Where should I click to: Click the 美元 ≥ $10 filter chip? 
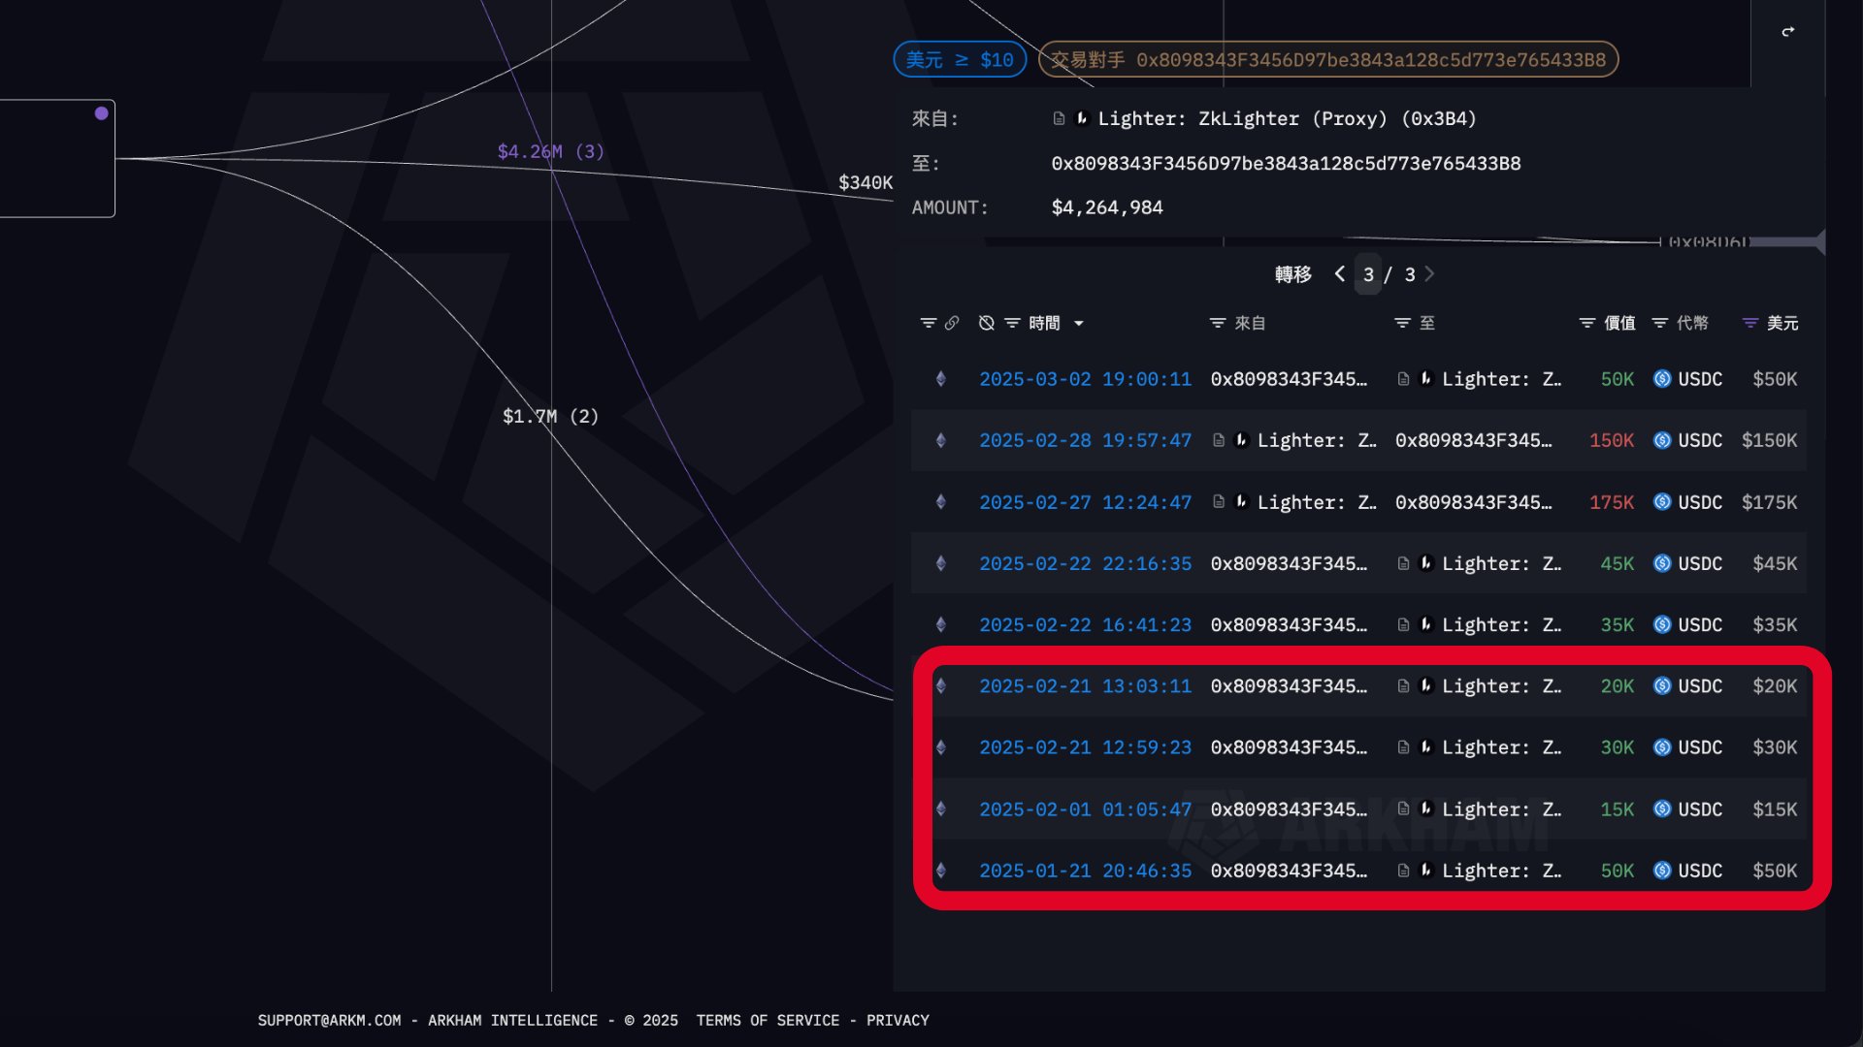(x=959, y=60)
